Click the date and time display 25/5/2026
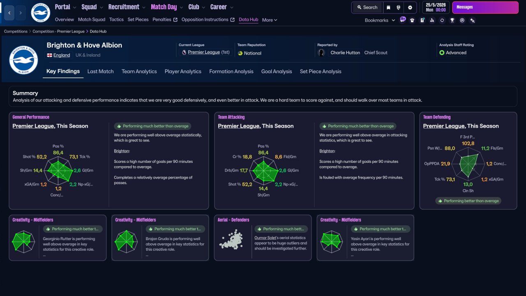 point(436,7)
